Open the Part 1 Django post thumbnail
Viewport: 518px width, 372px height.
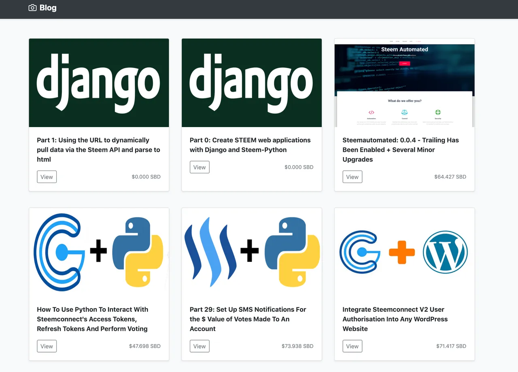tap(99, 83)
